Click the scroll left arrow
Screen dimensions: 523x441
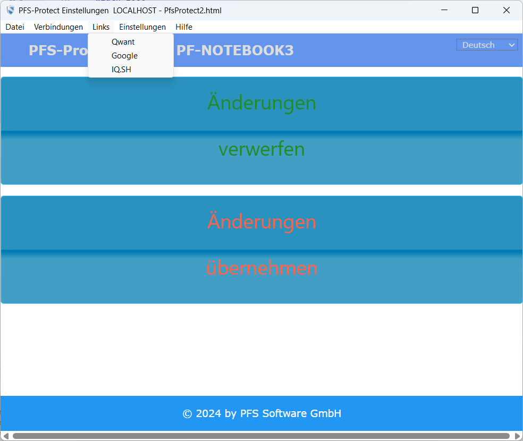pyautogui.click(x=5, y=436)
